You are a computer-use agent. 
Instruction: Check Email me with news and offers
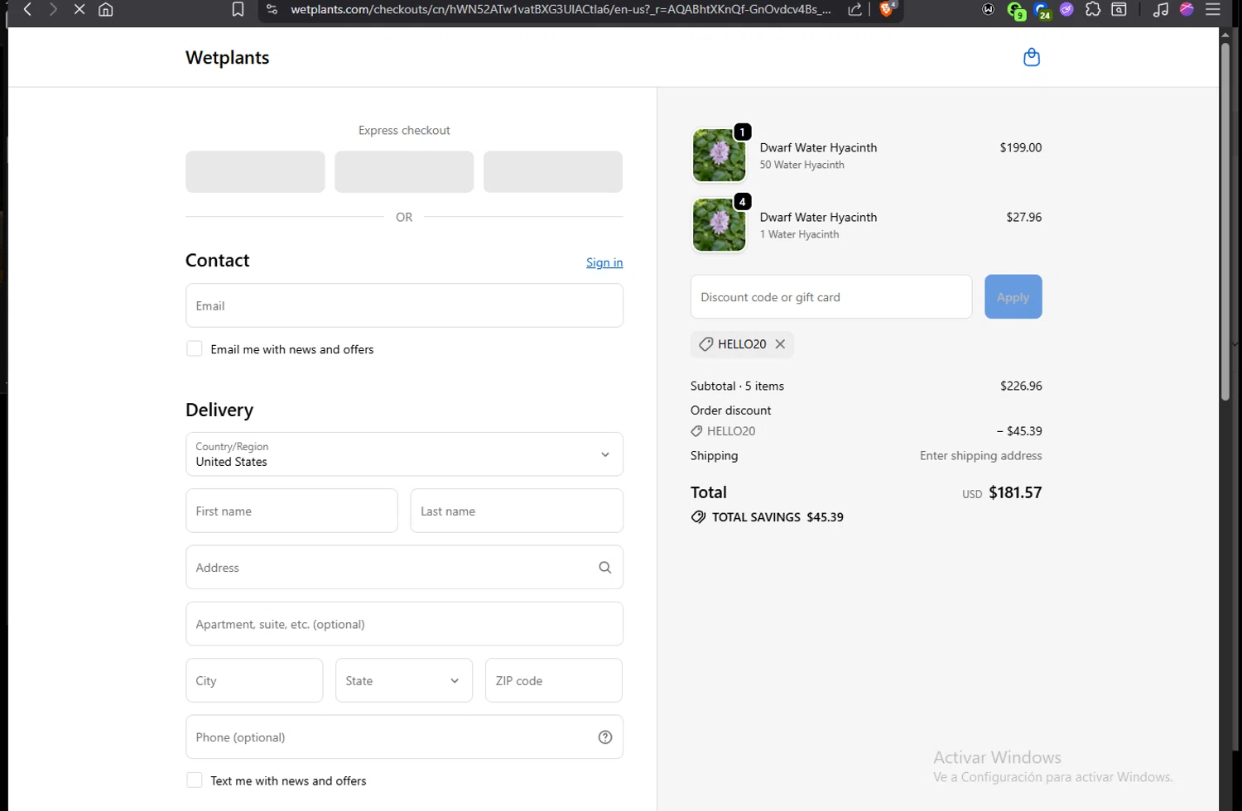[x=195, y=349]
